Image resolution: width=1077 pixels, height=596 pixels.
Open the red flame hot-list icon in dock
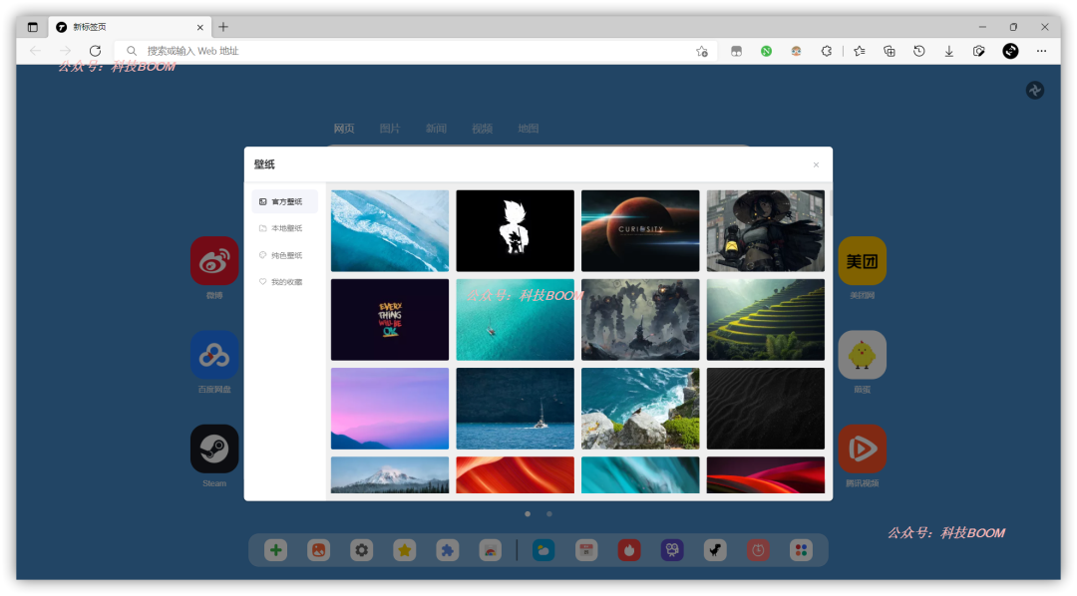[629, 550]
